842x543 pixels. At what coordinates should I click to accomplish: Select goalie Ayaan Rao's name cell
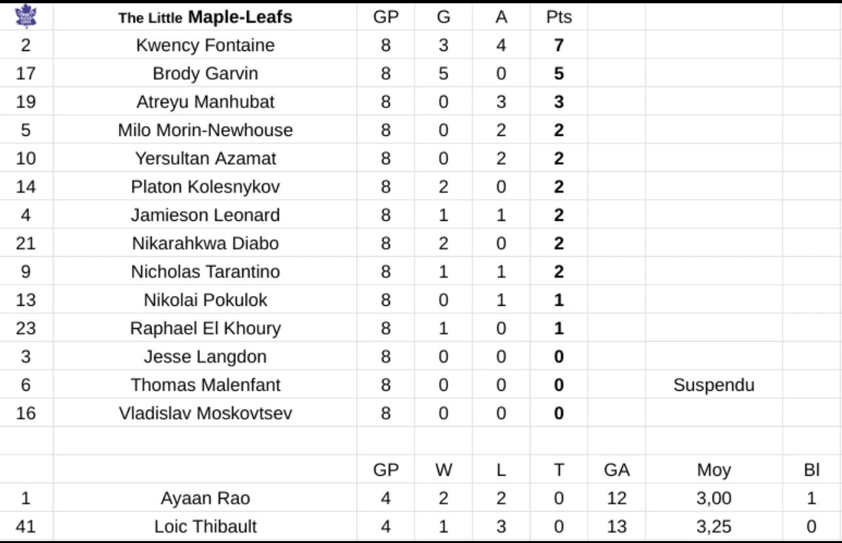tap(205, 498)
